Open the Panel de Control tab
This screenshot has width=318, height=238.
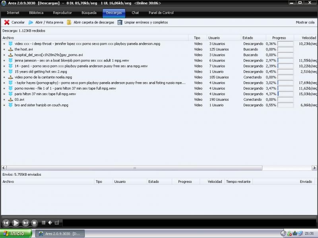[x=161, y=13]
